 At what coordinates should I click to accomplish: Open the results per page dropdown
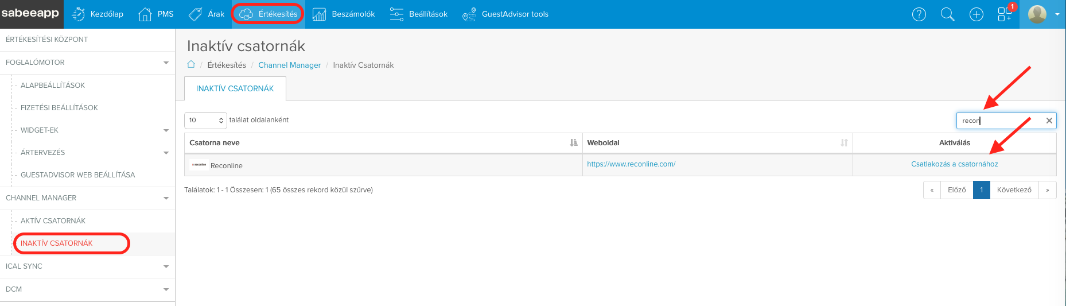(x=205, y=120)
